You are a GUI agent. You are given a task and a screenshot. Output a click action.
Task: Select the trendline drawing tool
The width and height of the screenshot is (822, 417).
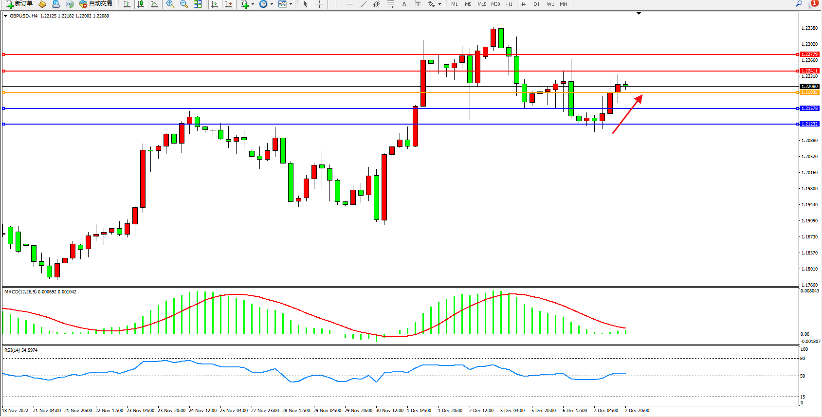pyautogui.click(x=363, y=4)
